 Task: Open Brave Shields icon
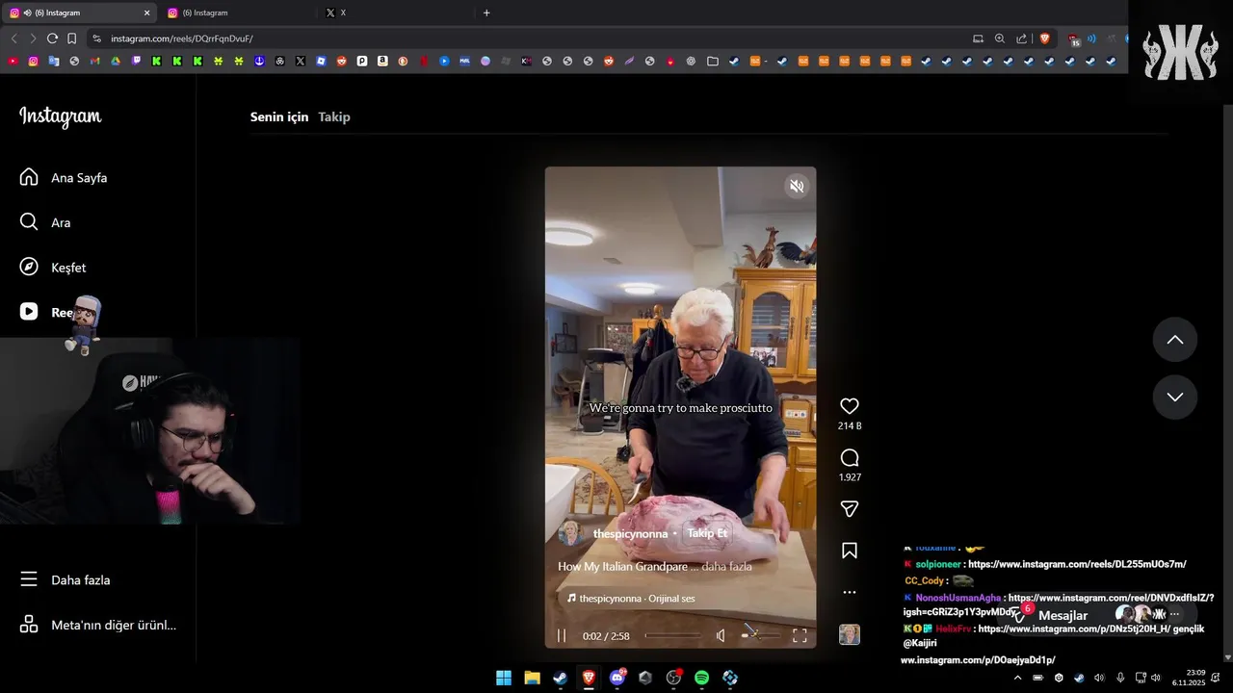[1044, 38]
